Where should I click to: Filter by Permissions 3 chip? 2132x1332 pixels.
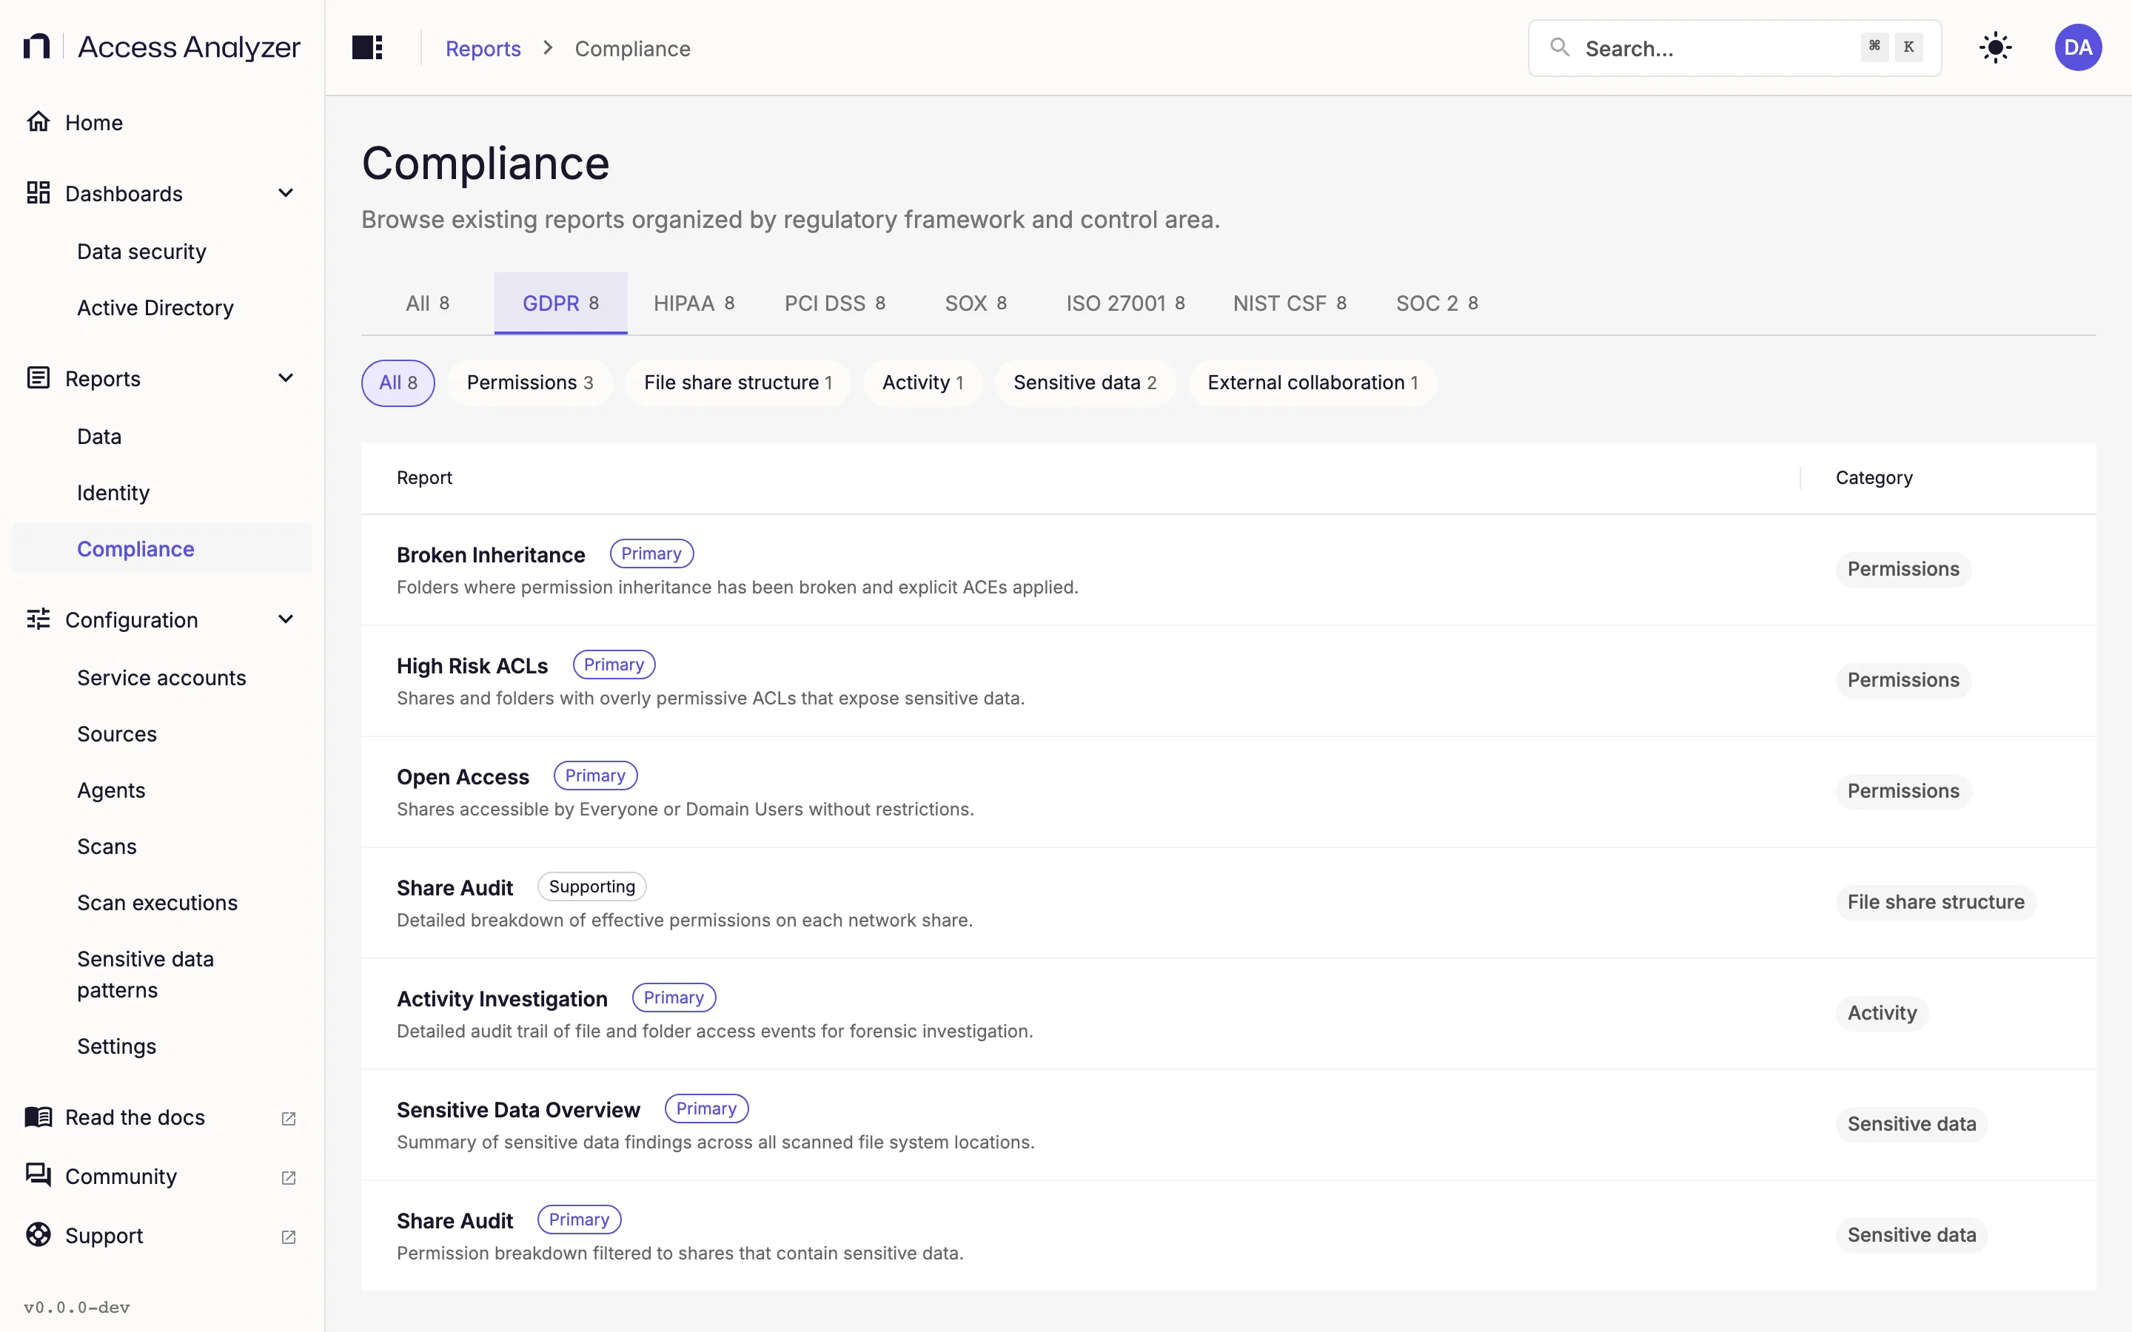pos(529,383)
